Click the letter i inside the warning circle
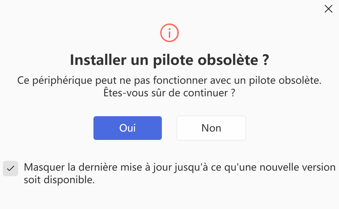This screenshot has height=209, width=339. [169, 33]
